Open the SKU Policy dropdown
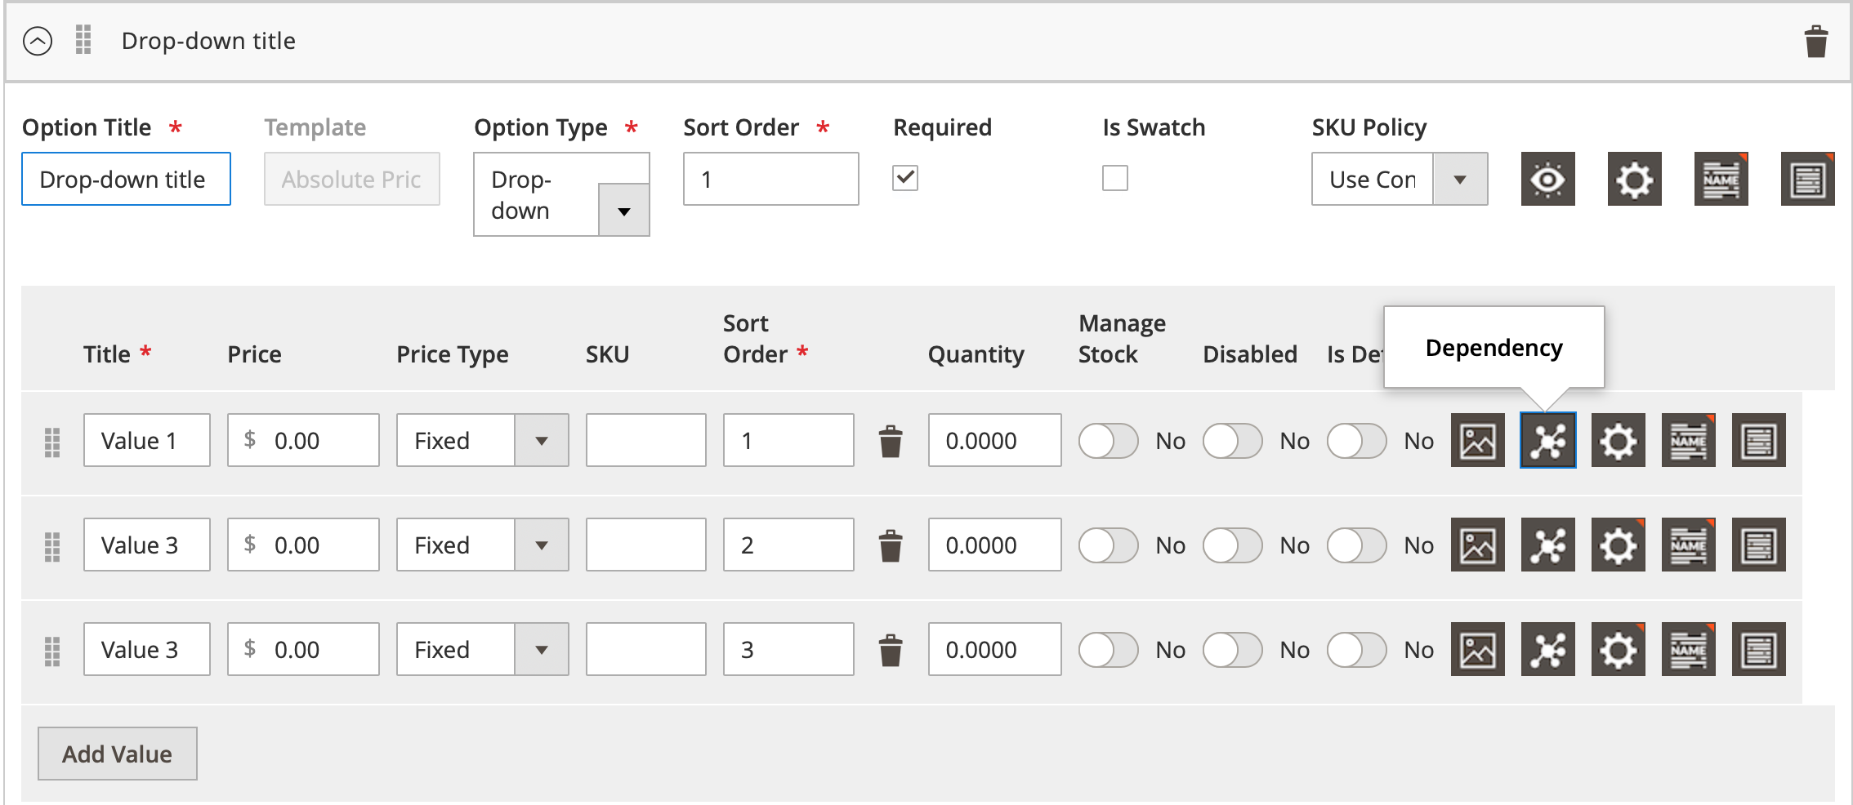1853x805 pixels. [x=1400, y=179]
